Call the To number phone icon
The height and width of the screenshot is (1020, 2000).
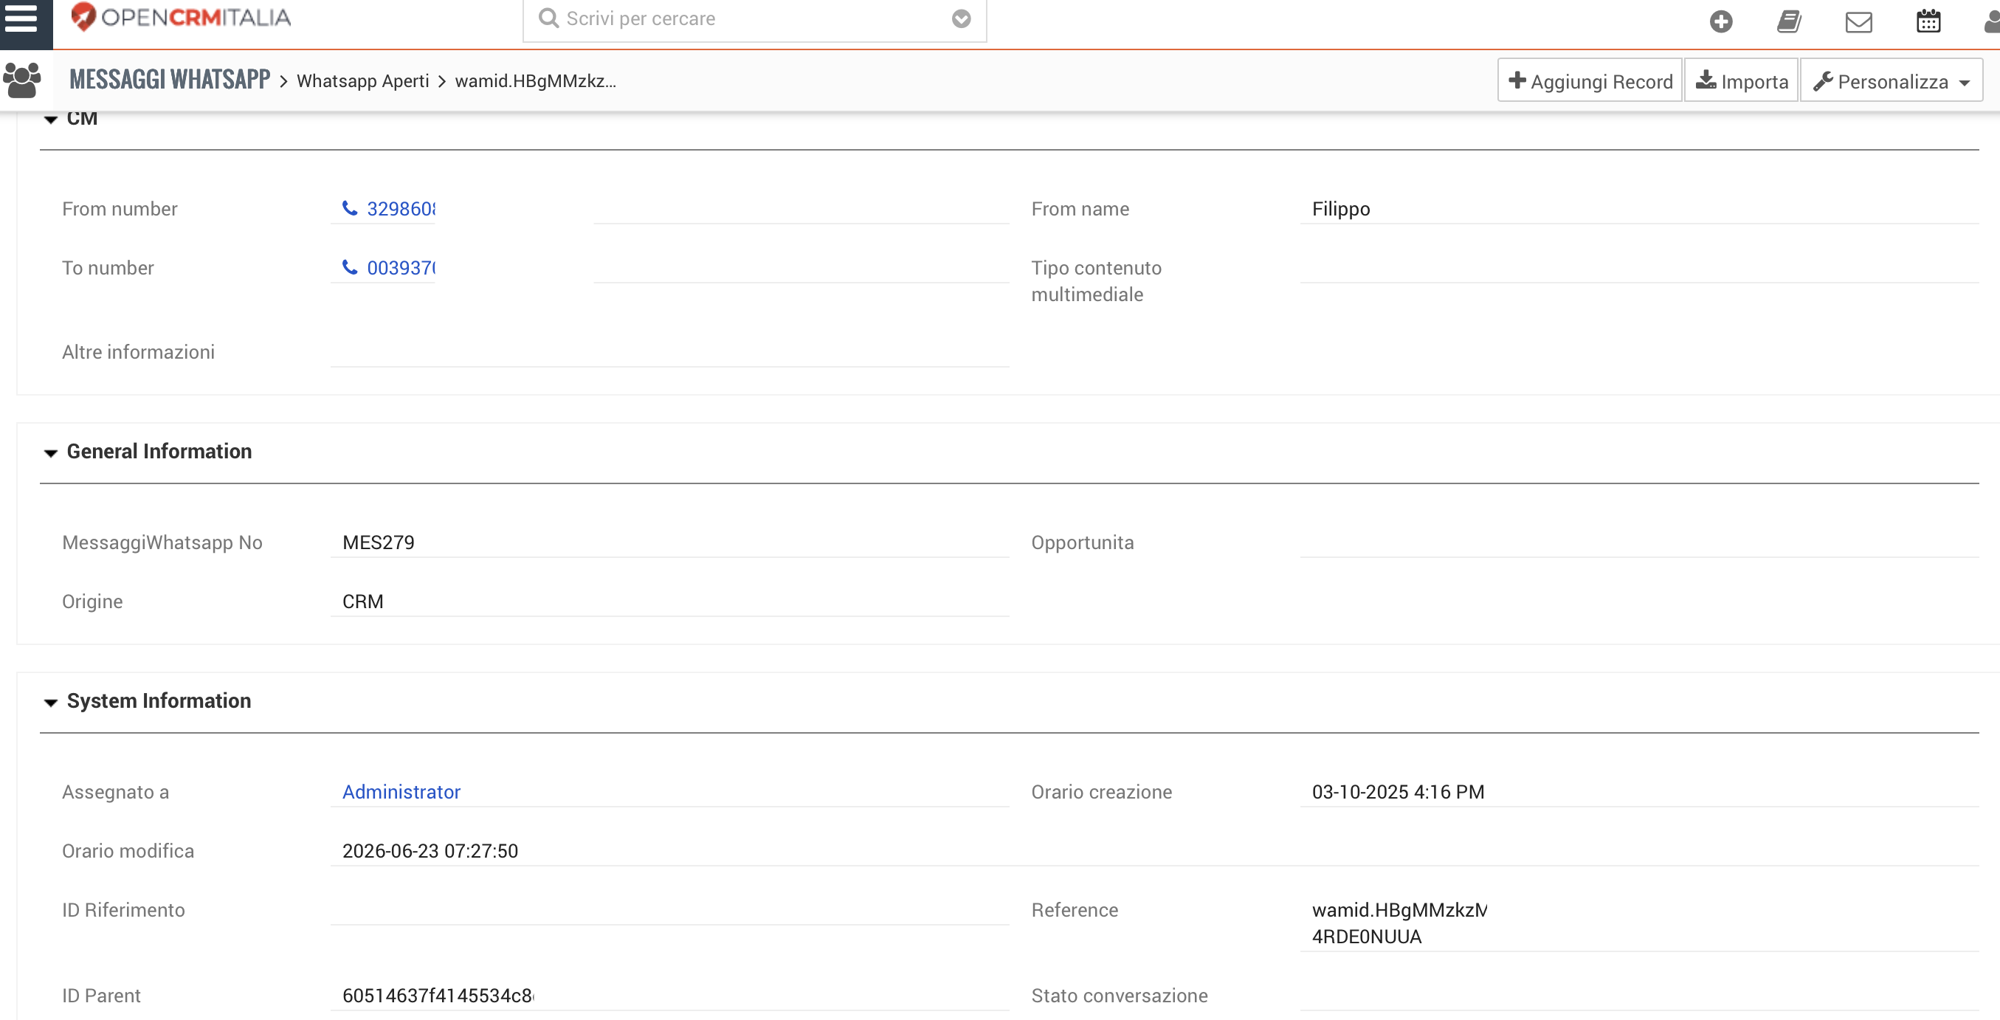[x=350, y=267]
